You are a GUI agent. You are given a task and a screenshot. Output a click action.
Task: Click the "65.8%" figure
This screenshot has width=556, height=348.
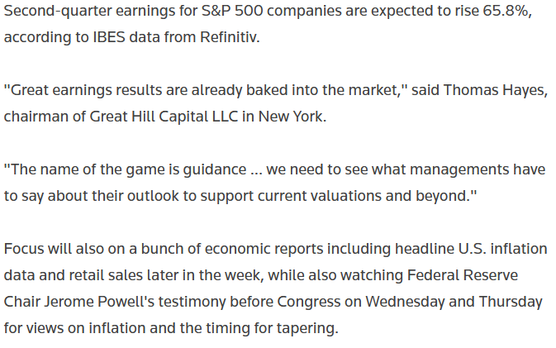click(x=507, y=11)
